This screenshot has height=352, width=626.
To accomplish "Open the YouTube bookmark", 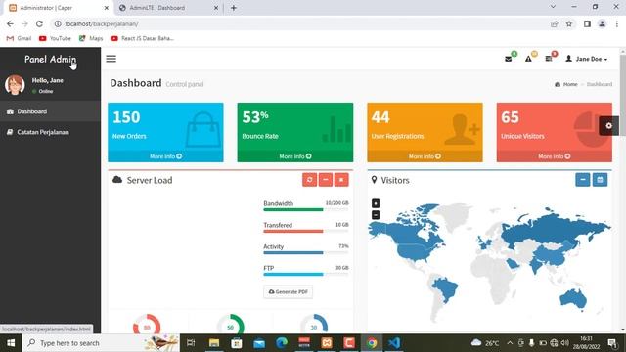I will (x=55, y=38).
